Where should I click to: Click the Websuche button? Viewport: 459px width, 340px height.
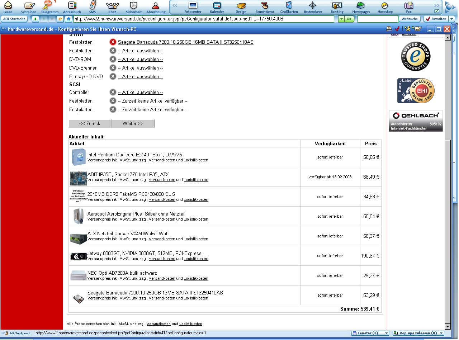click(x=410, y=19)
